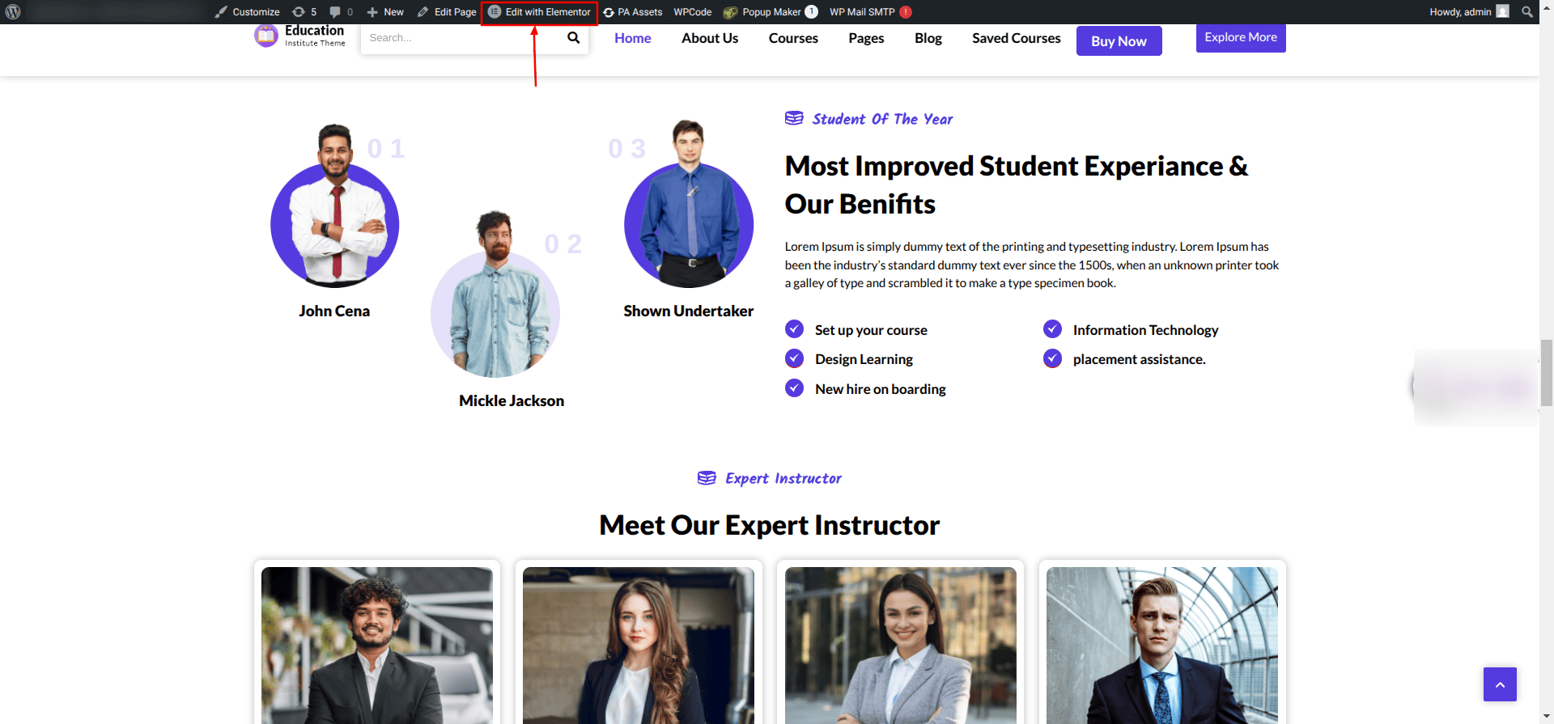Open WPCode in the admin bar
The image size is (1554, 724).
(x=693, y=12)
